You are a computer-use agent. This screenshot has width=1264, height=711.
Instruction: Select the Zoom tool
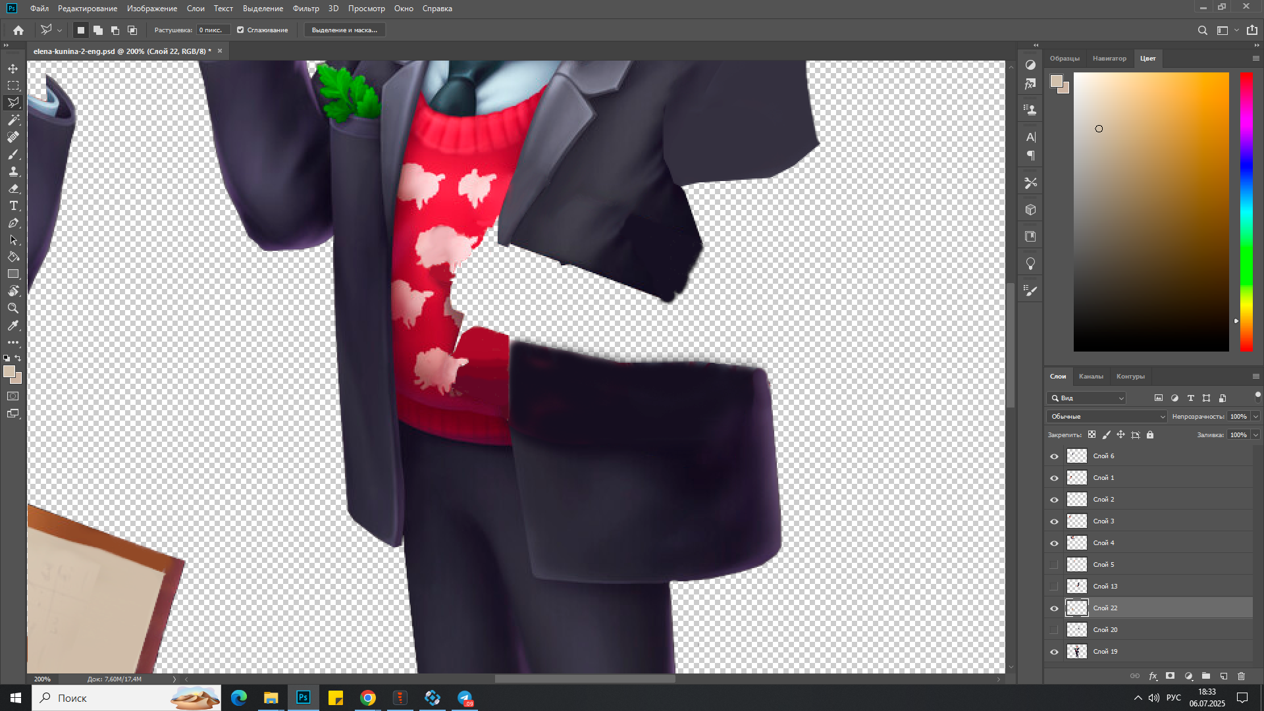[13, 308]
